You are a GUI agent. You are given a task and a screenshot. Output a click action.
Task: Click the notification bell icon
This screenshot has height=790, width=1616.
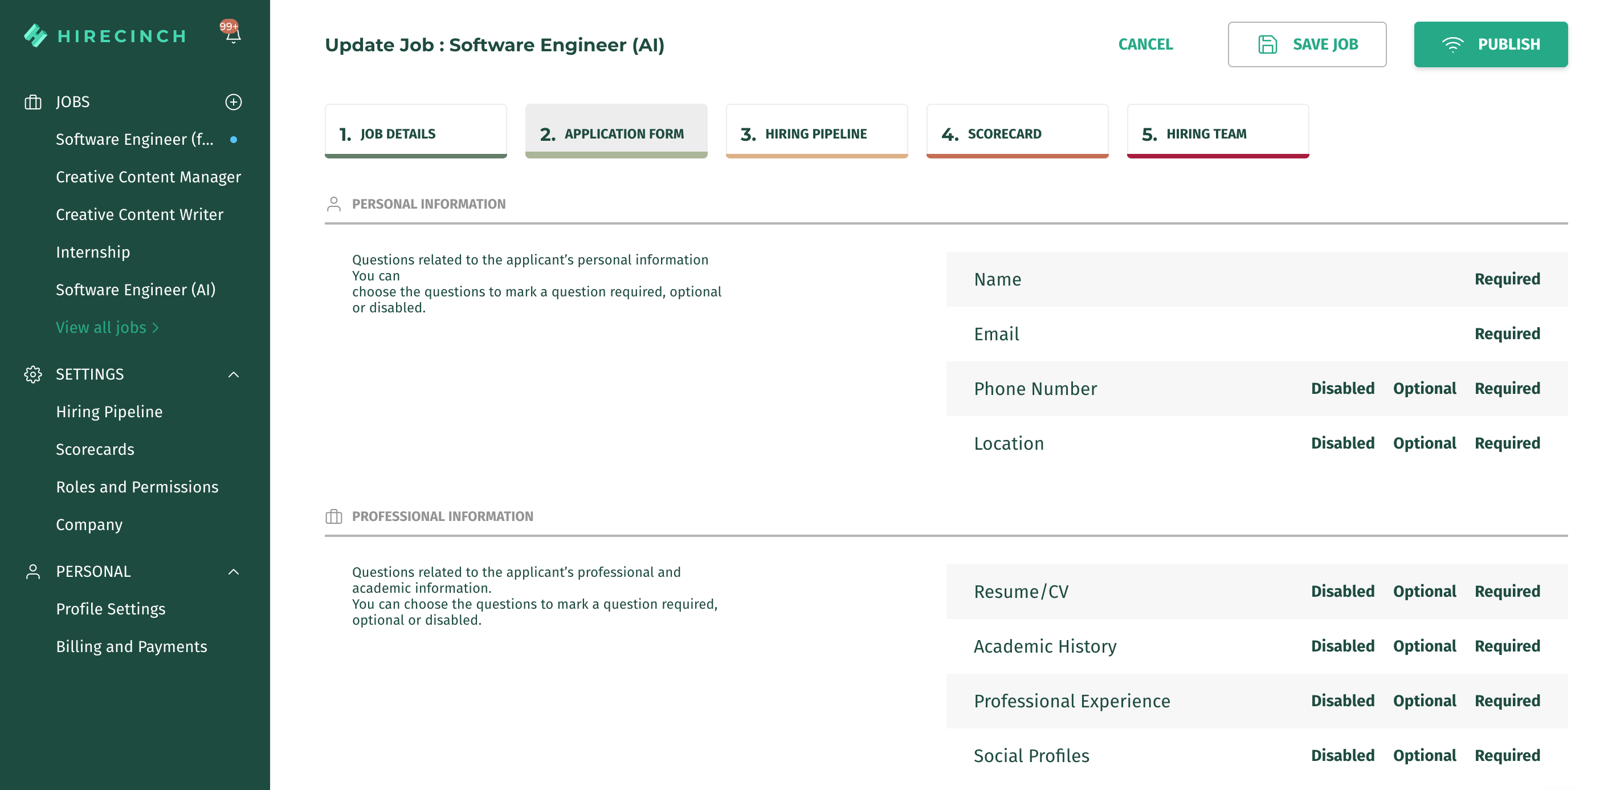tap(232, 35)
